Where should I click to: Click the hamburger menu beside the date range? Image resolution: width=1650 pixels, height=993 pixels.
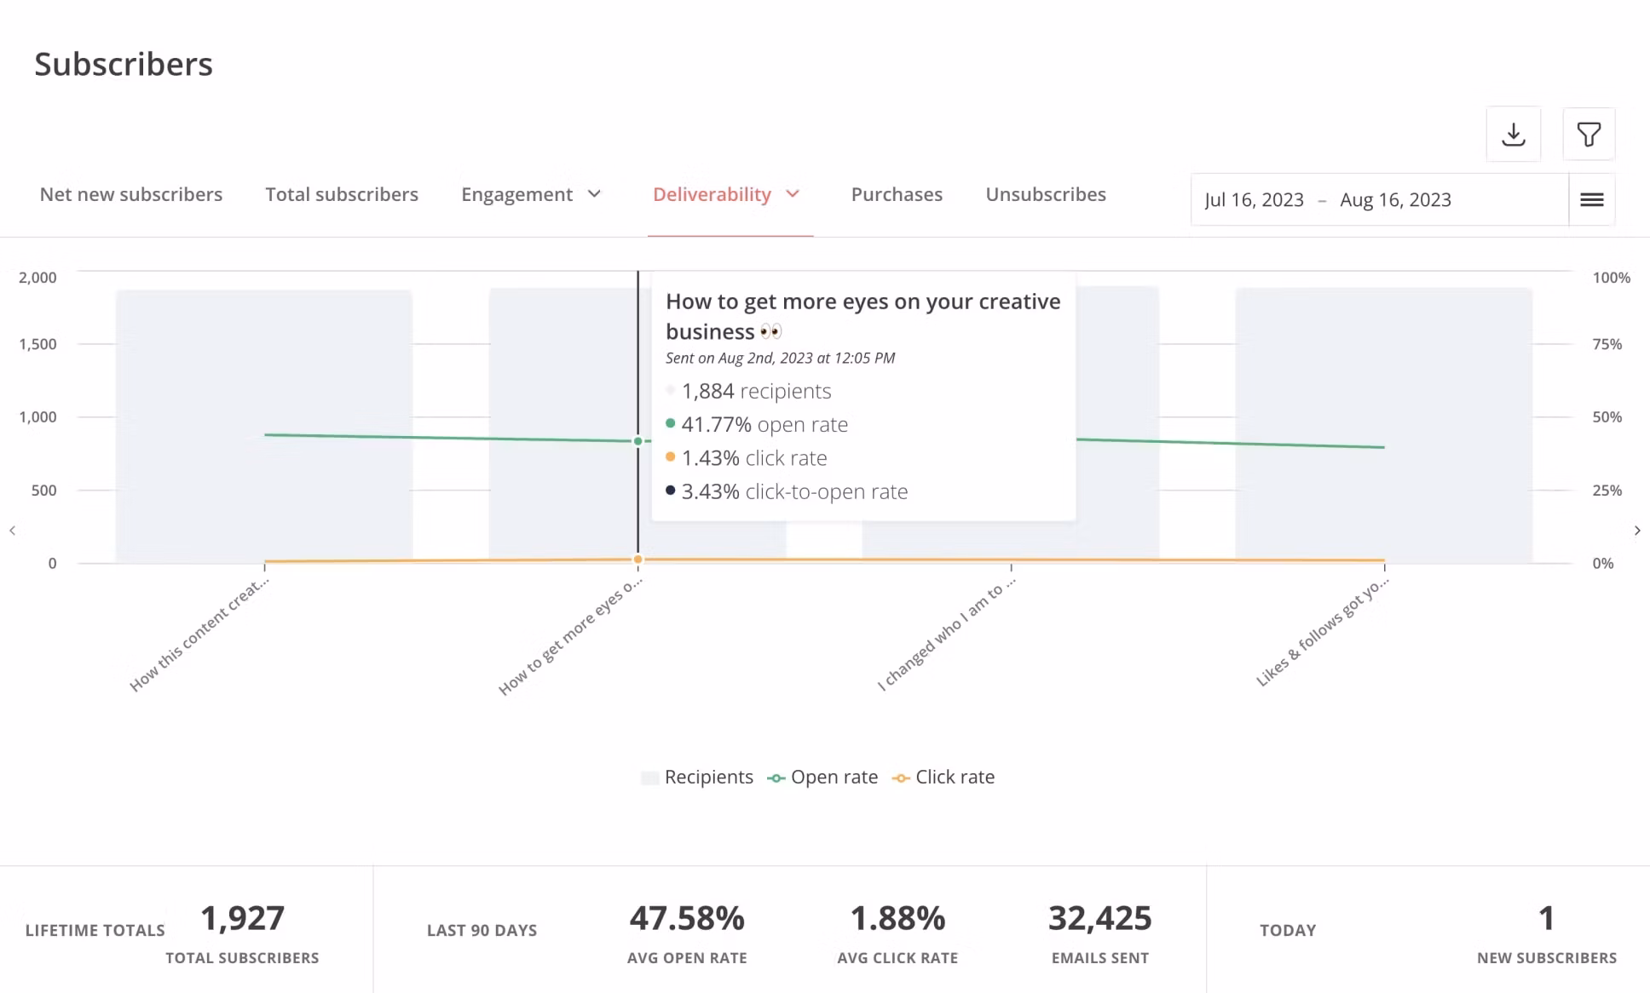[x=1591, y=199]
